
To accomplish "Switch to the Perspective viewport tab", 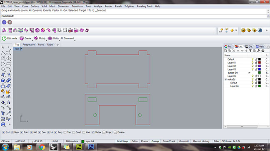I will point(29,45).
